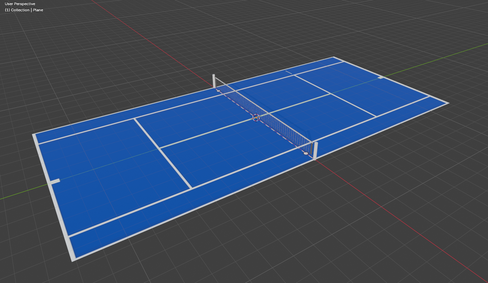Click the center mark on left baseline
This screenshot has height=283, width=488.
55,181
